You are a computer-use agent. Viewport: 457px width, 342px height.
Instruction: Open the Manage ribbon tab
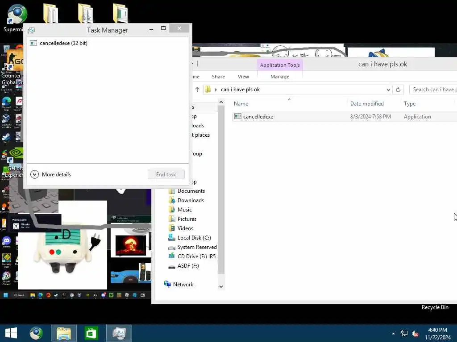point(280,77)
